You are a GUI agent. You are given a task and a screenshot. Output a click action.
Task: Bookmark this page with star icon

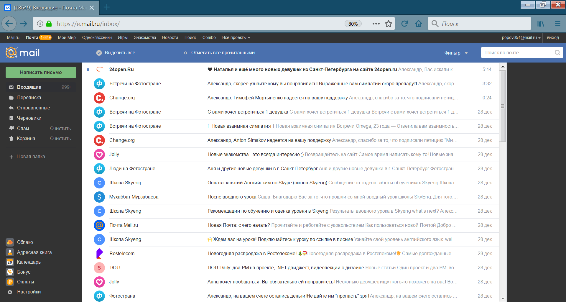pyautogui.click(x=389, y=24)
